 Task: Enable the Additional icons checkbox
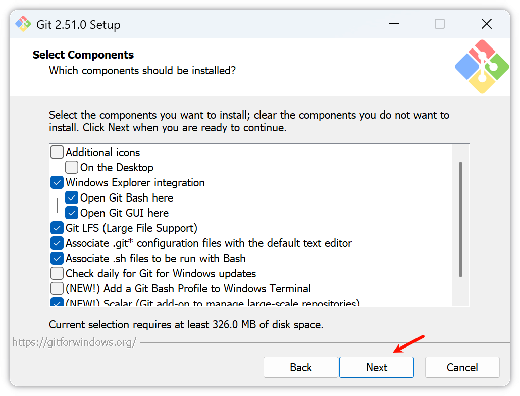[58, 152]
